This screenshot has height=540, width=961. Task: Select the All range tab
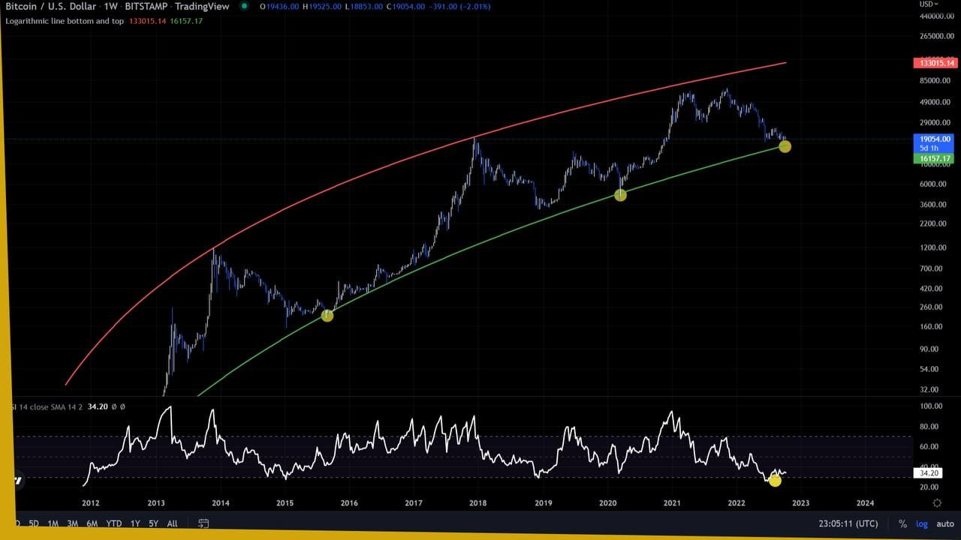click(172, 523)
